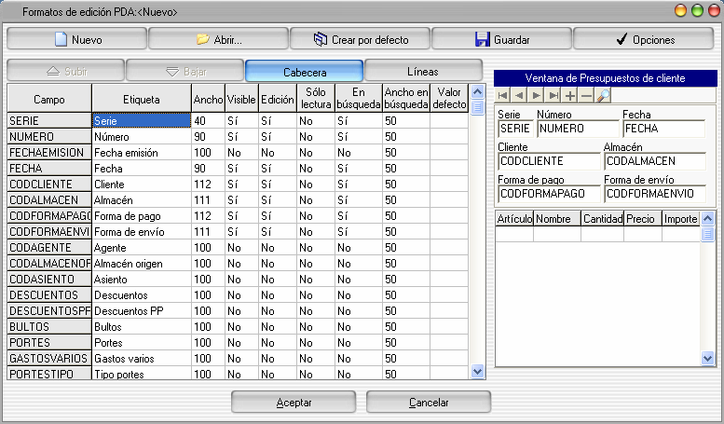Viewport: 724px width, 424px height.
Task: Click the magnifying glass search icon
Action: point(603,95)
